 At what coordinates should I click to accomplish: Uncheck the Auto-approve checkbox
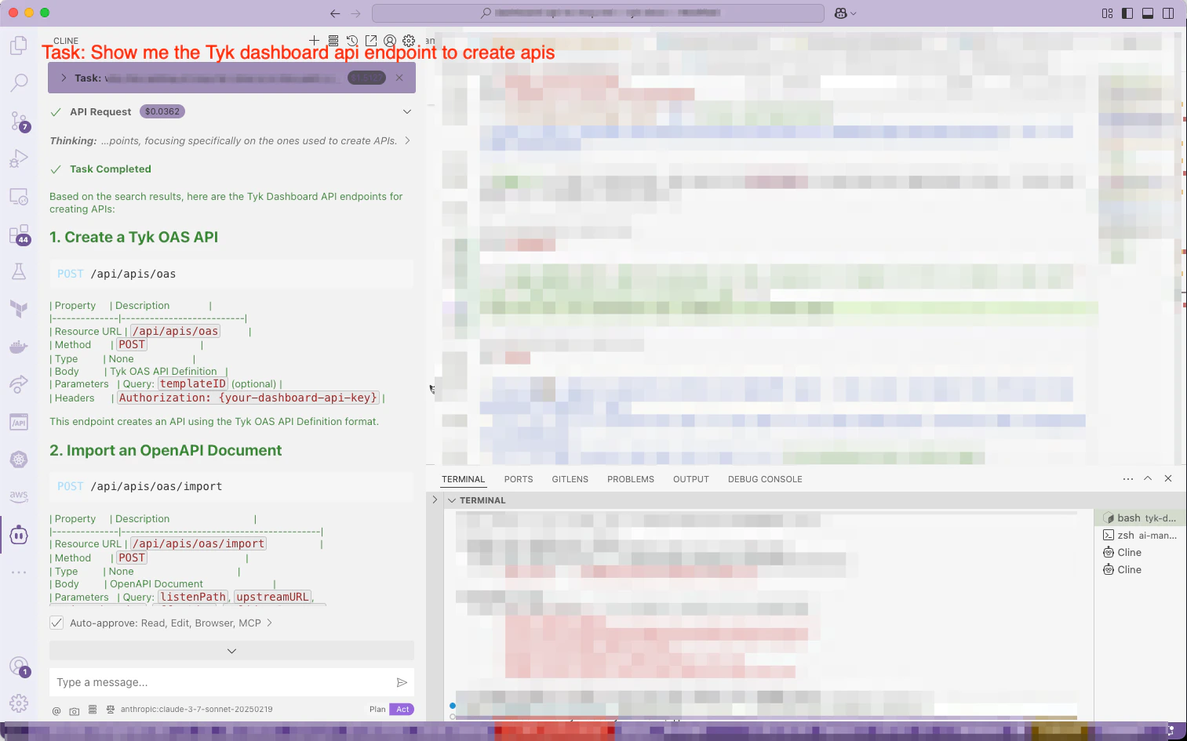tap(56, 623)
